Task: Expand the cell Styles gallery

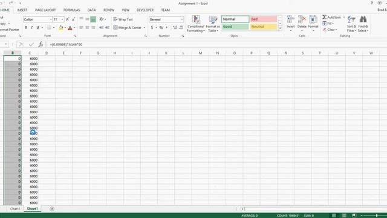Action: (280, 28)
